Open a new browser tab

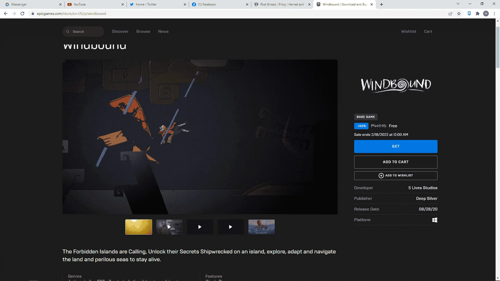click(x=382, y=4)
